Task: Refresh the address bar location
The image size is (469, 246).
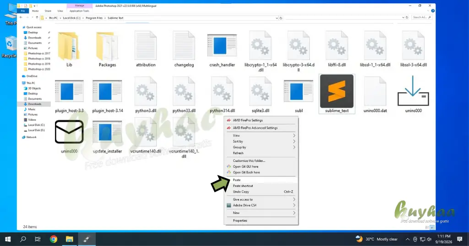Action: tap(281, 18)
